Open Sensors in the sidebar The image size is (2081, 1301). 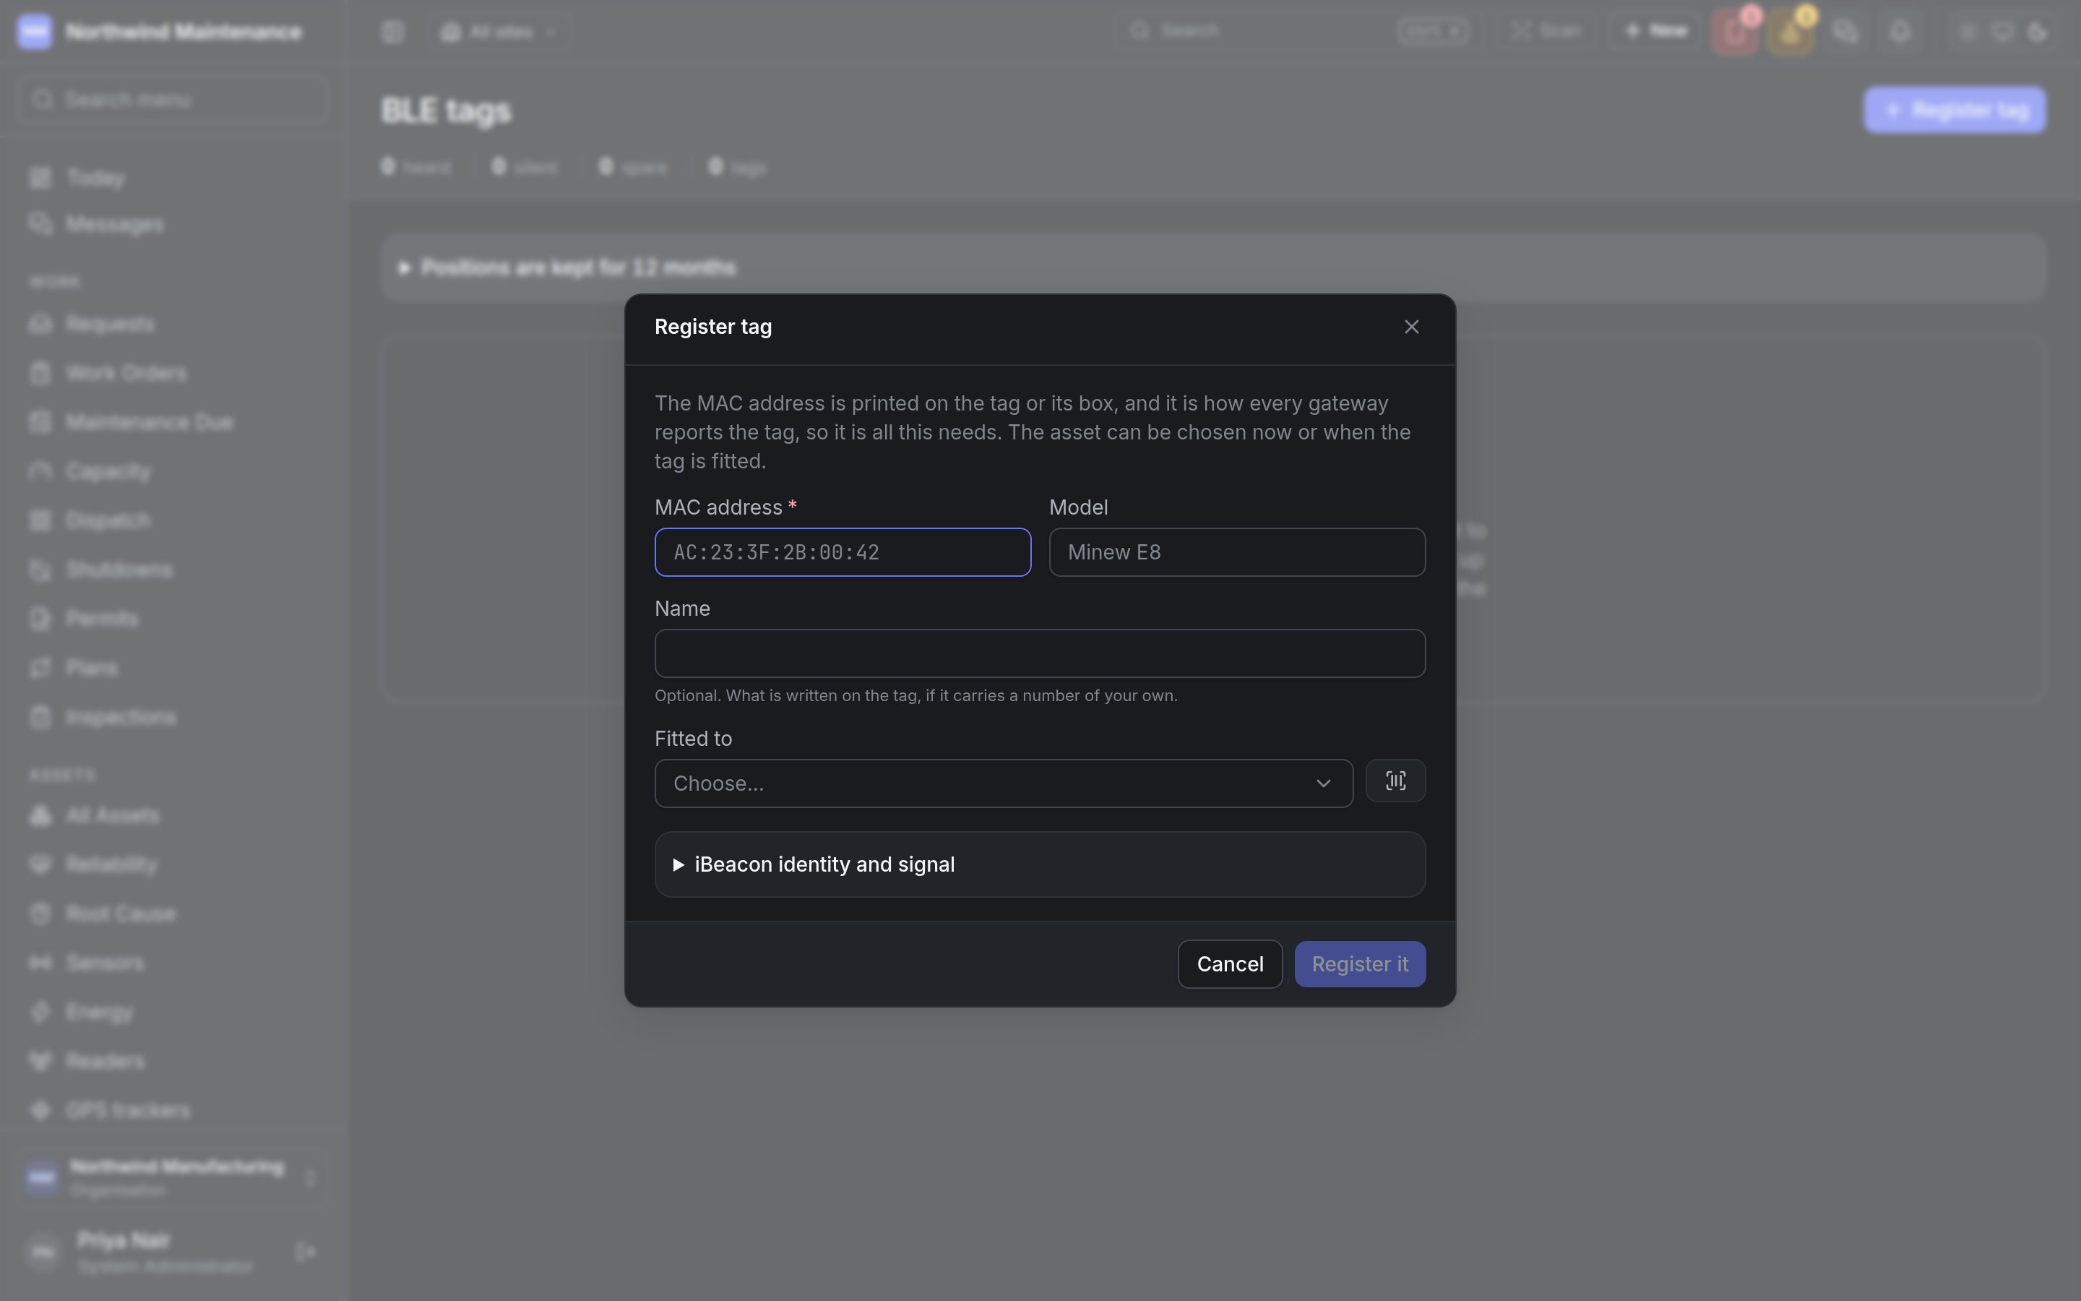pyautogui.click(x=172, y=963)
